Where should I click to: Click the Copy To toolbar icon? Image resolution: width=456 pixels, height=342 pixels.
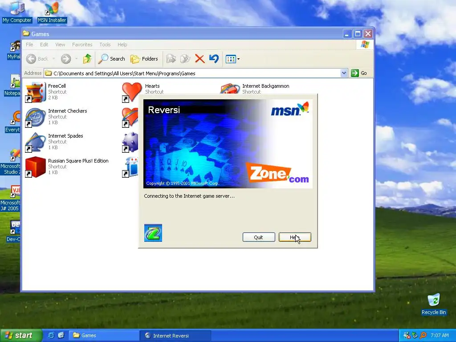(185, 59)
